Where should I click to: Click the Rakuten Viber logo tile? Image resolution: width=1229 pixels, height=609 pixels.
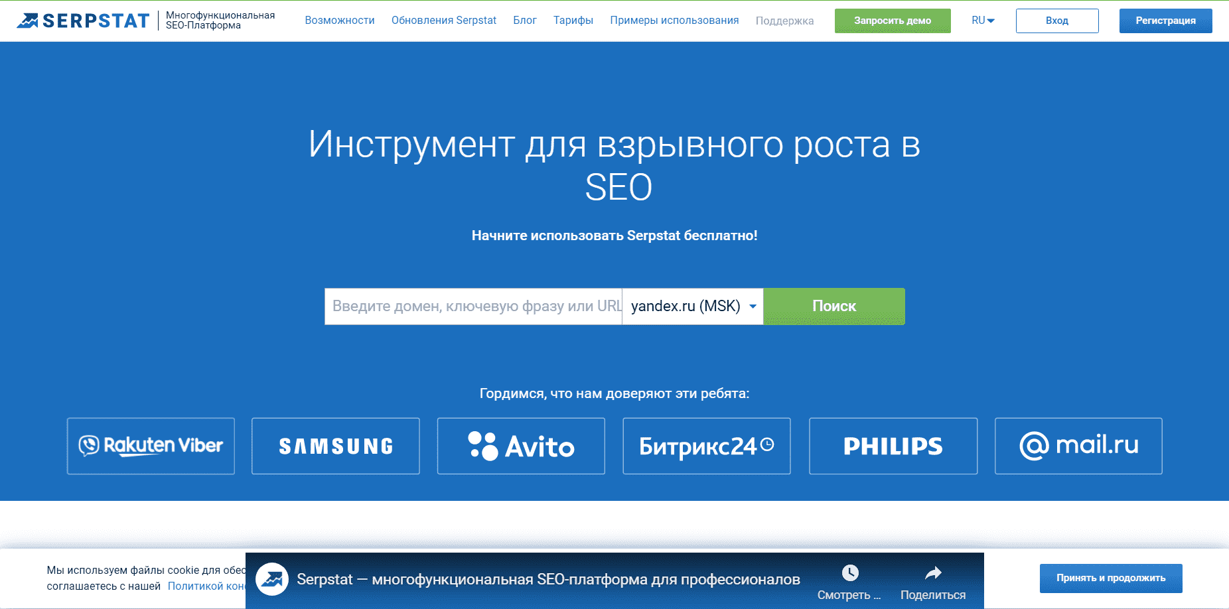click(151, 446)
